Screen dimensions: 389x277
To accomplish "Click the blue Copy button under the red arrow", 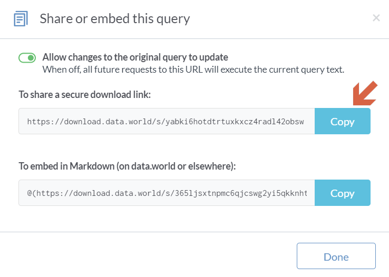I will 342,122.
